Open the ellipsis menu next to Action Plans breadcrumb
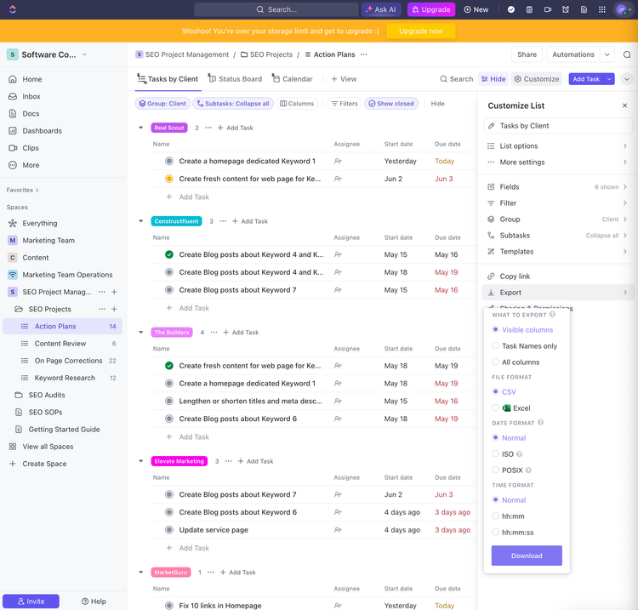Screen dimensions: 638x610 pos(364,54)
